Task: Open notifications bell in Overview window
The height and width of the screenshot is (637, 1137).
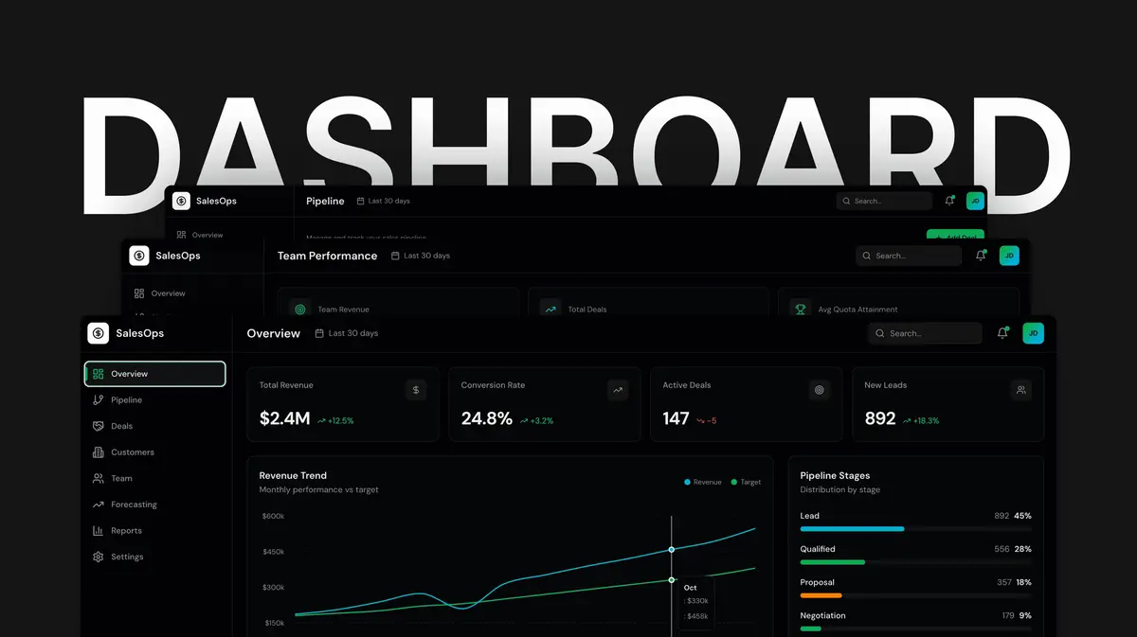Action: coord(1002,333)
